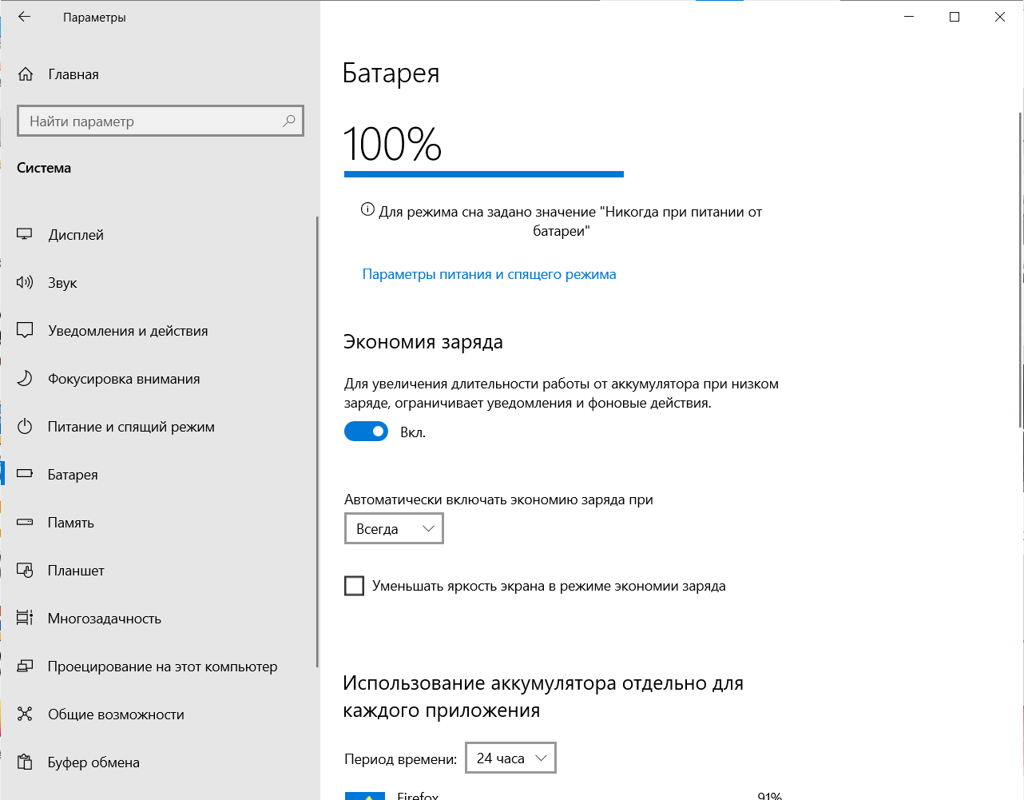Open the 24 часа time period dropdown
The height and width of the screenshot is (800, 1024).
click(510, 758)
